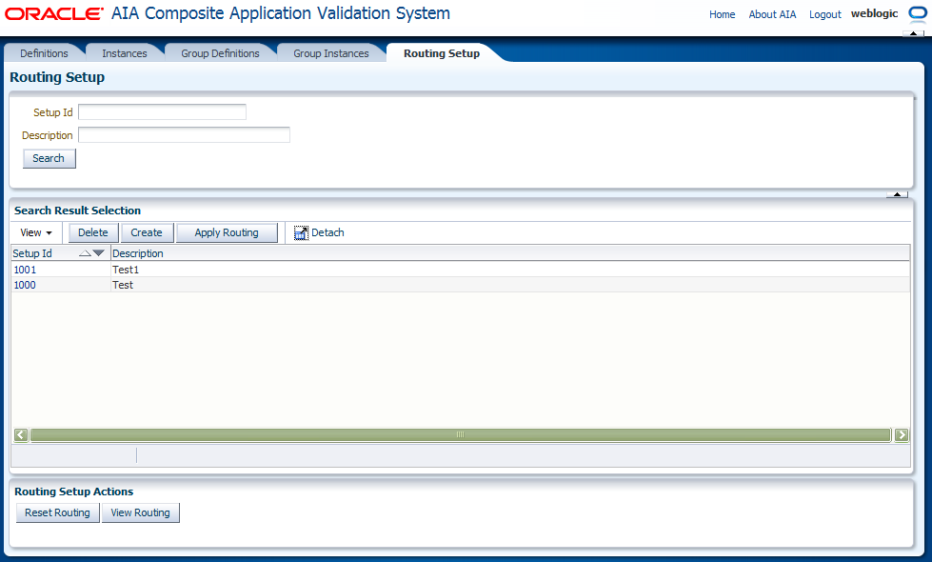Click the right scroll arrow of table
The height and width of the screenshot is (562, 932).
pyautogui.click(x=902, y=434)
